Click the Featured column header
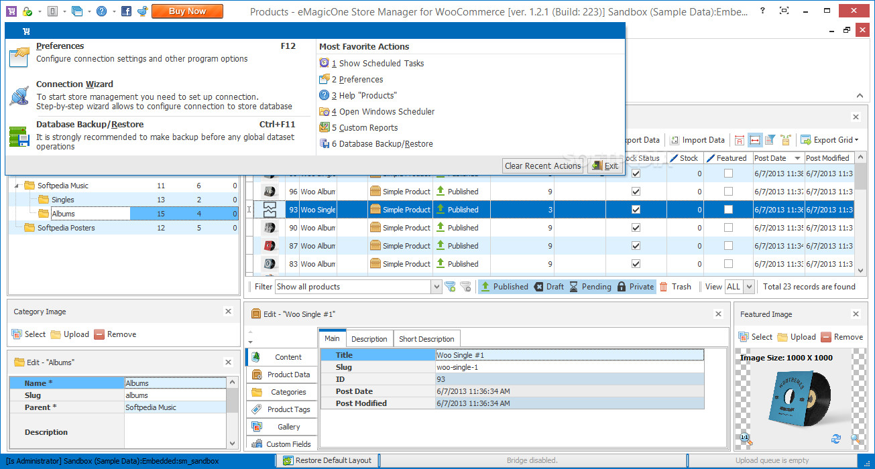The image size is (875, 469). 727,158
